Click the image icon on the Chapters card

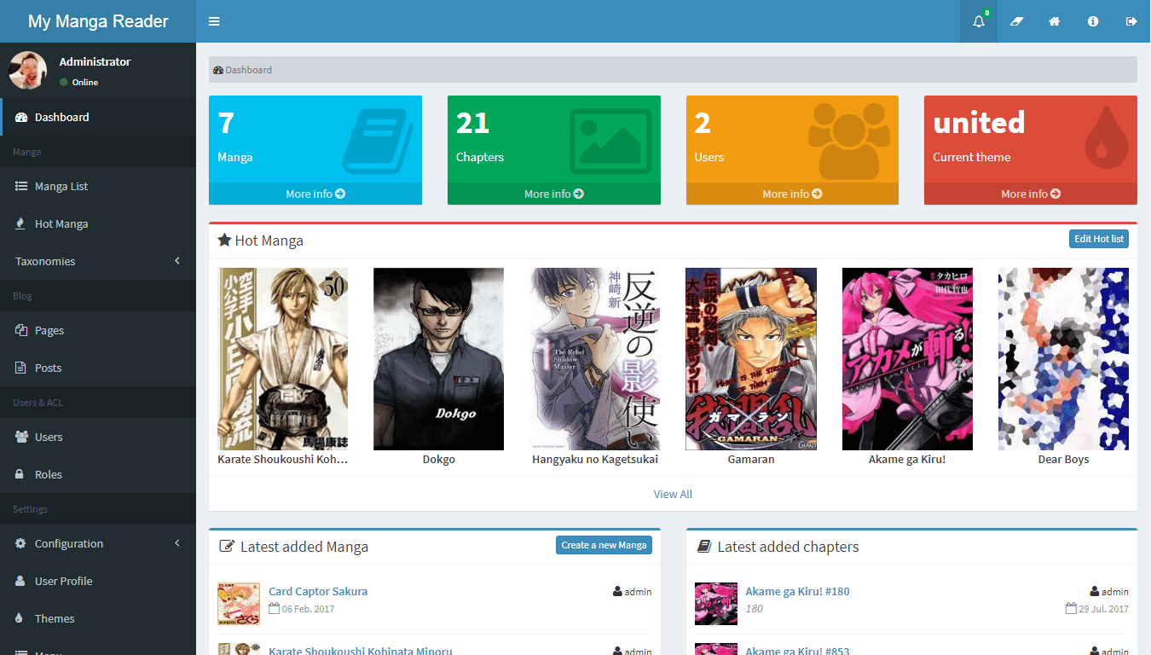tap(610, 140)
